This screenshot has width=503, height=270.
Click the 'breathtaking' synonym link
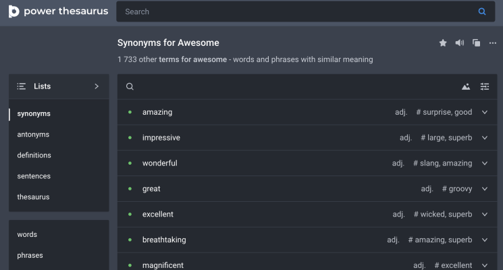164,240
